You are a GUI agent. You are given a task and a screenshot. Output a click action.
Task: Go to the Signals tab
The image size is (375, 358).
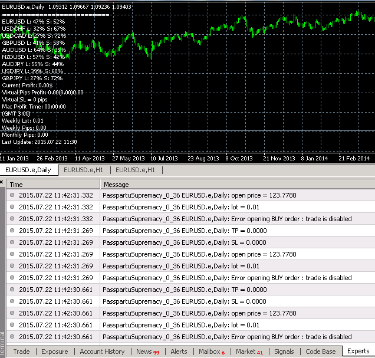coord(284,352)
